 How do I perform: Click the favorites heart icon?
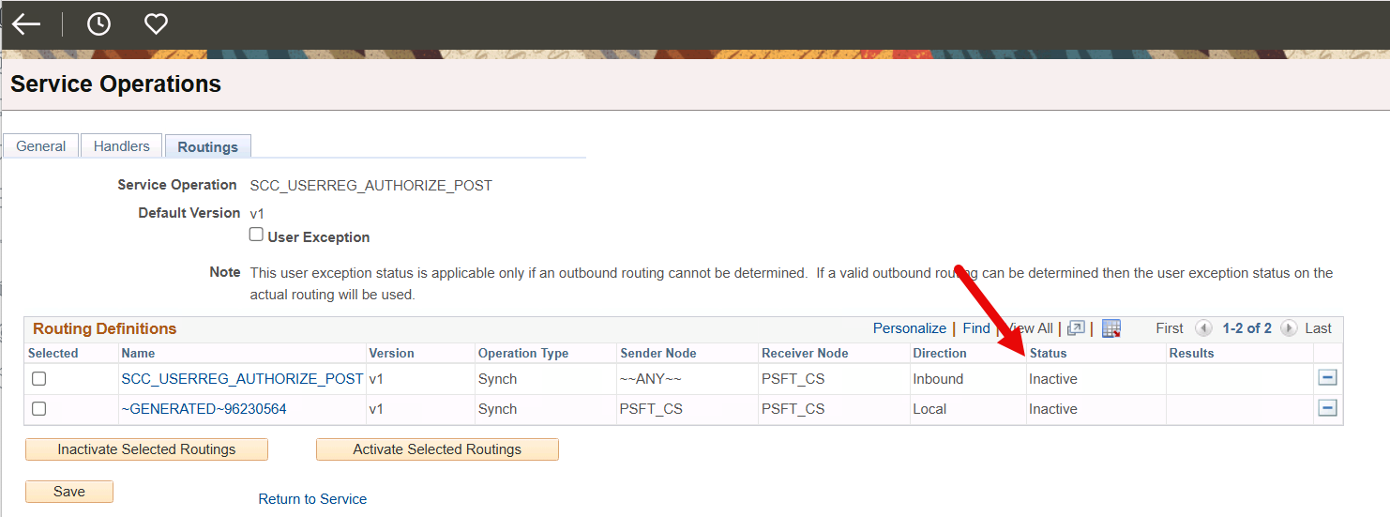point(156,24)
